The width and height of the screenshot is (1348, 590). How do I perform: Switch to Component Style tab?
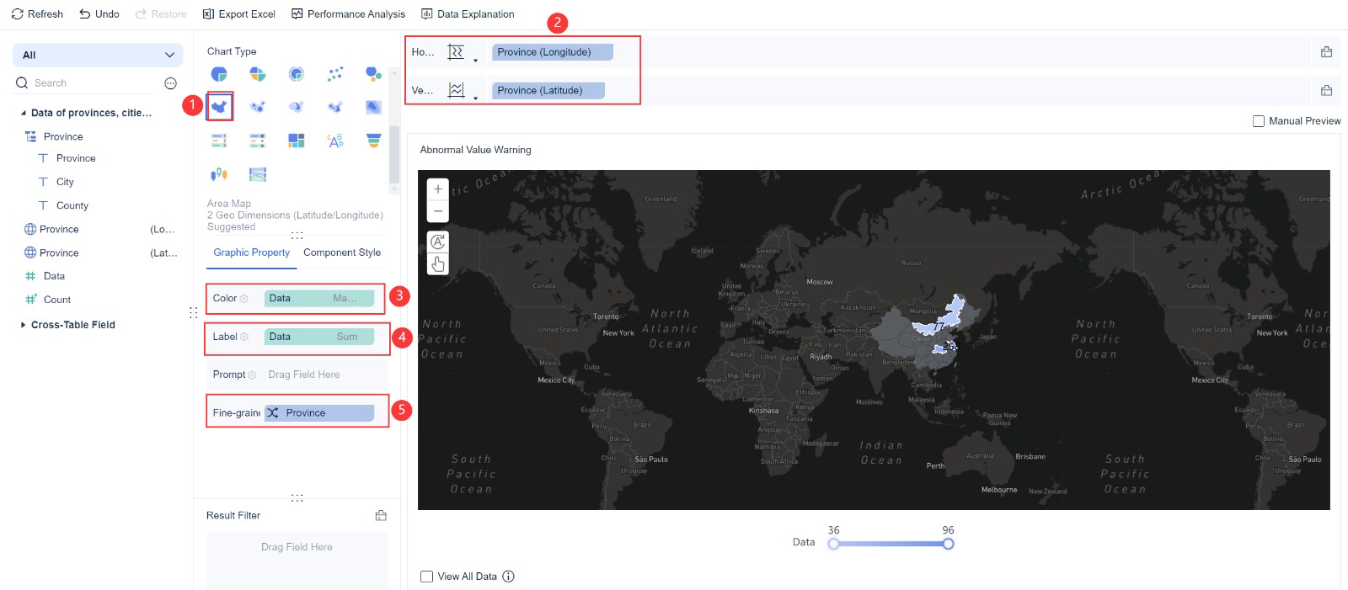pyautogui.click(x=342, y=252)
